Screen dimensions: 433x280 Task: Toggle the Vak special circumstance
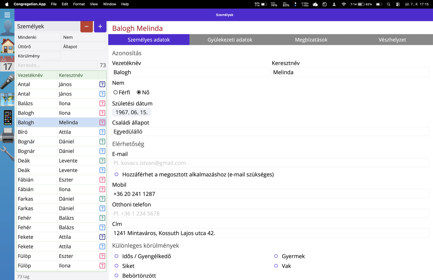point(276,266)
